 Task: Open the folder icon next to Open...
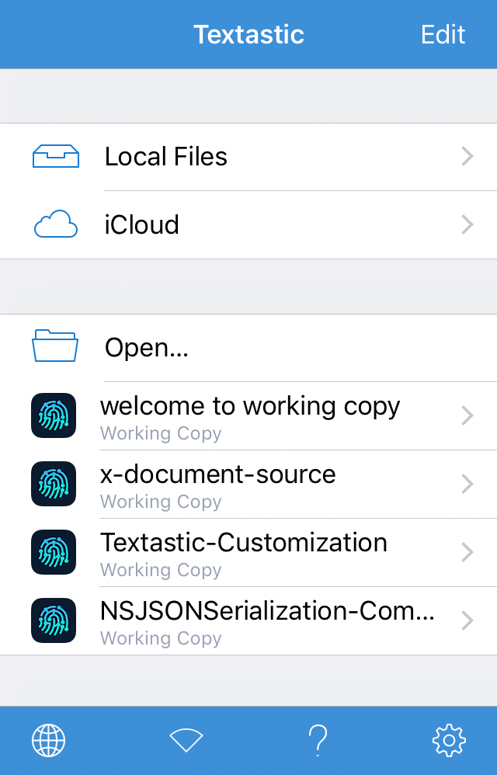pyautogui.click(x=55, y=346)
